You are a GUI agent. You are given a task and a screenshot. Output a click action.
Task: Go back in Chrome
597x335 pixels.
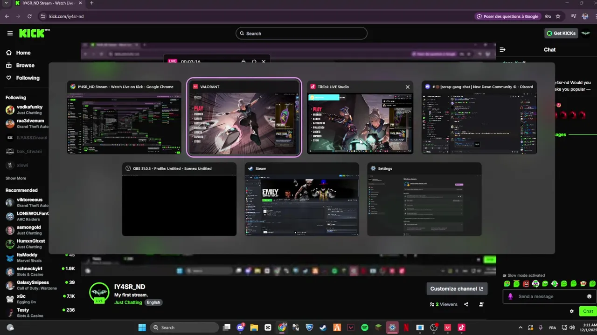click(x=7, y=16)
